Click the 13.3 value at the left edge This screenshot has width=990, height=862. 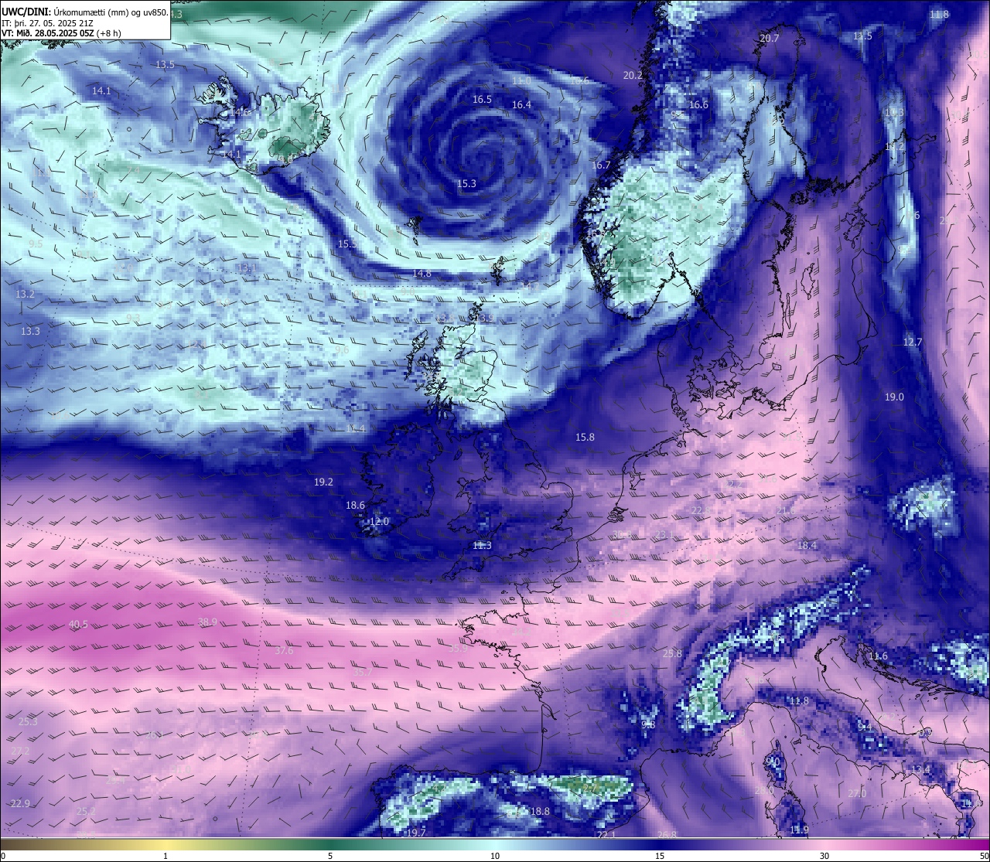(x=30, y=331)
